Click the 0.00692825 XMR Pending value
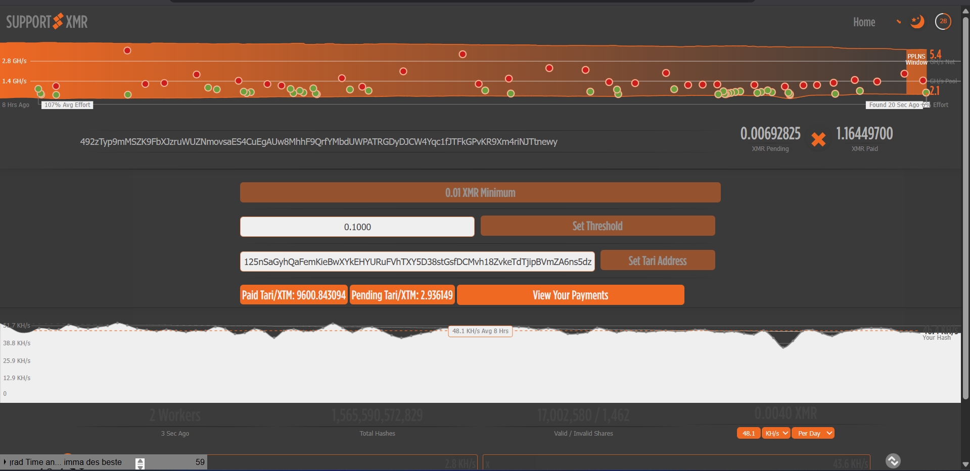The height and width of the screenshot is (471, 970). pos(770,134)
